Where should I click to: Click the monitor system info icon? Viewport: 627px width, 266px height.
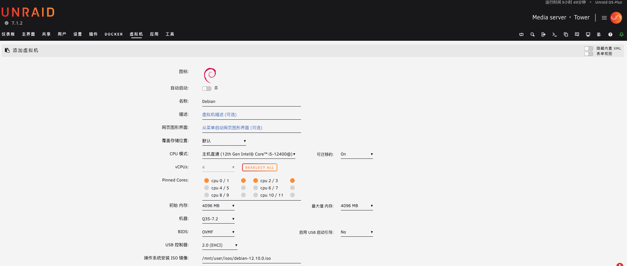click(x=588, y=35)
